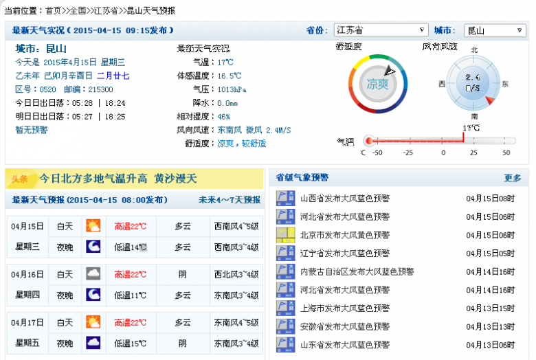Click 更多 in 省级气象预警 panel

(x=513, y=178)
